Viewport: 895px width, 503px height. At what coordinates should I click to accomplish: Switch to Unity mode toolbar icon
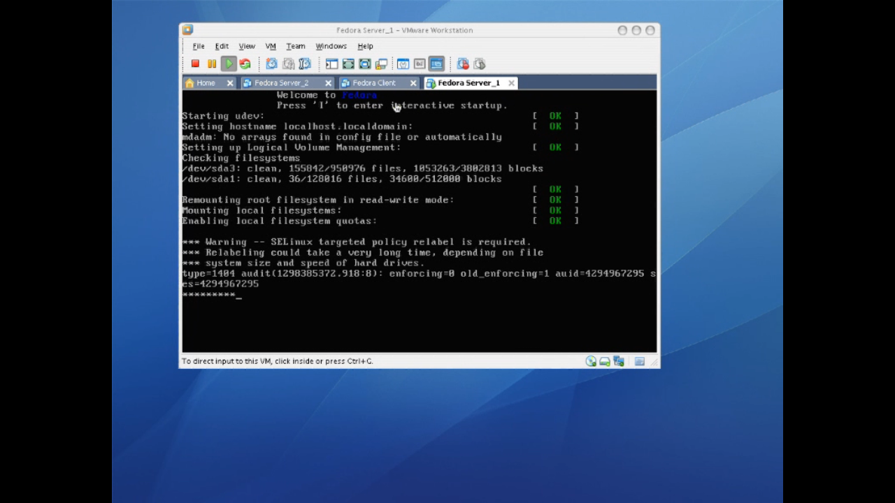point(381,64)
